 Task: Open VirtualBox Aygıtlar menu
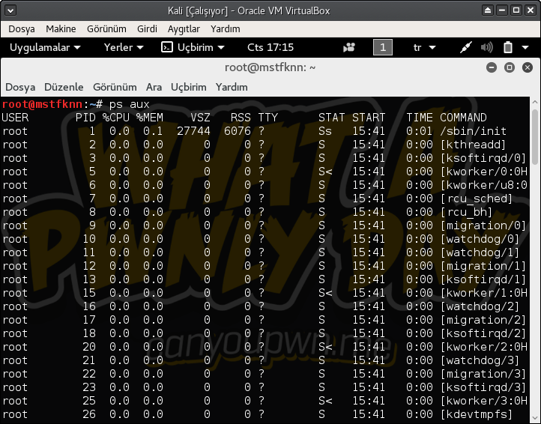click(x=183, y=28)
